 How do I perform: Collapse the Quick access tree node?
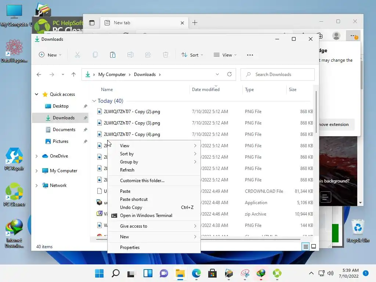[x=36, y=94]
